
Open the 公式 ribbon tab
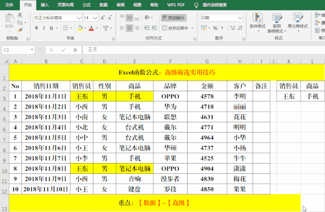pos(86,4)
